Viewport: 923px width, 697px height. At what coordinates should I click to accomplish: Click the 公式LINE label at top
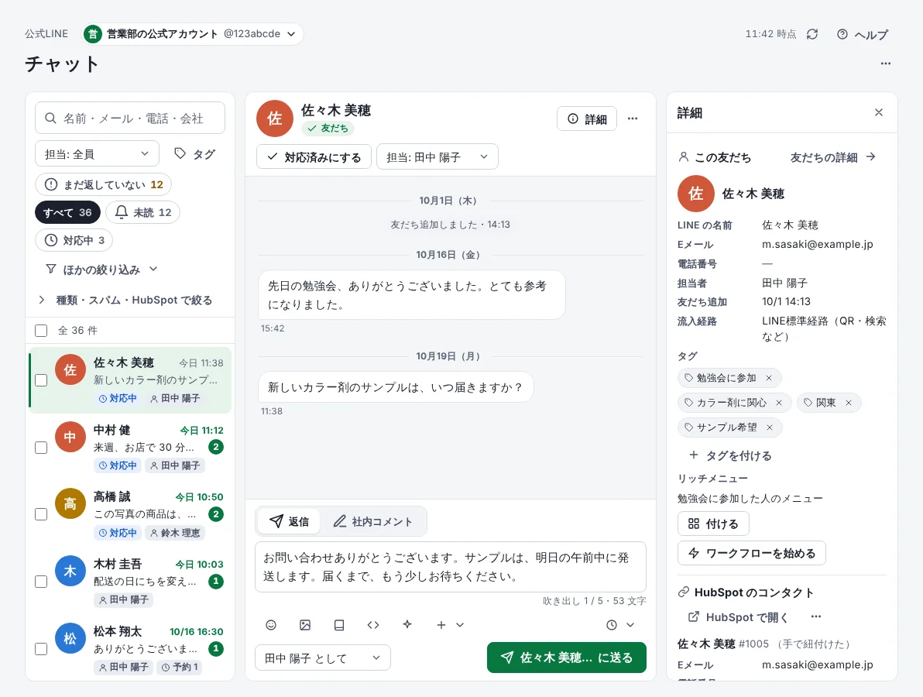pyautogui.click(x=46, y=34)
